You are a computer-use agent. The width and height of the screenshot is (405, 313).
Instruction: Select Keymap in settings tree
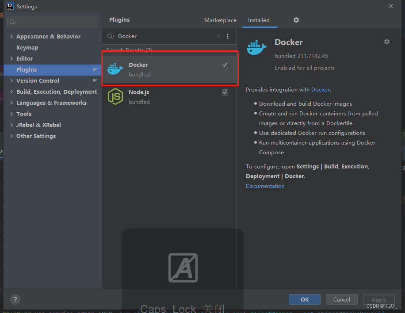pyautogui.click(x=27, y=47)
